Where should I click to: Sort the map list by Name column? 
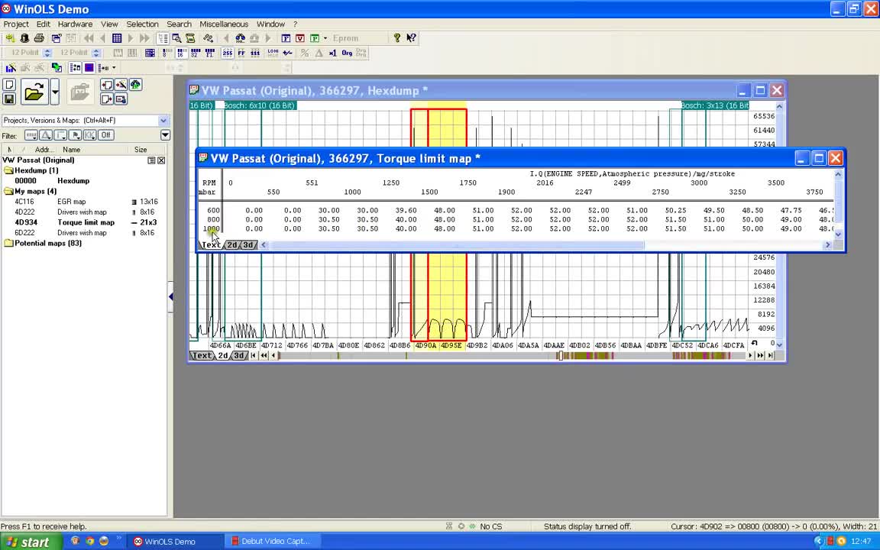click(x=71, y=149)
